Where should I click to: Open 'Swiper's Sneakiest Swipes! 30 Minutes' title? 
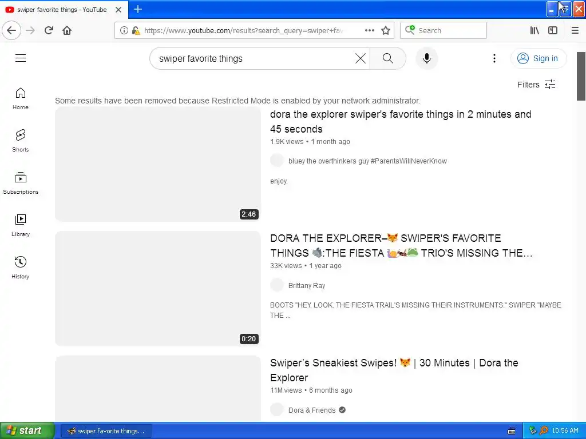pyautogui.click(x=394, y=370)
